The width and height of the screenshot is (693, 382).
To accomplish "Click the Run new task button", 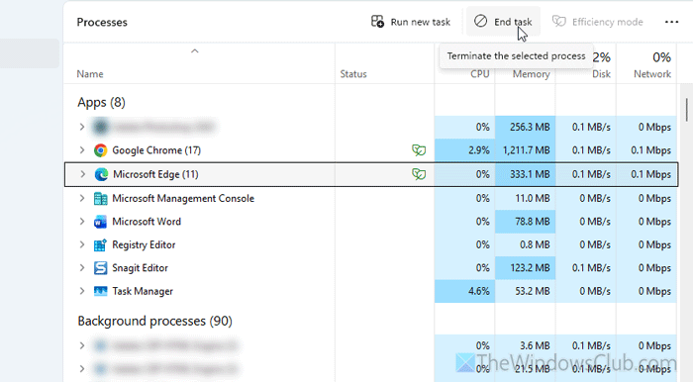I will [411, 22].
